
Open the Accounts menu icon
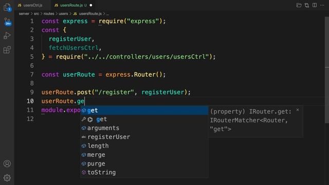click(x=7, y=163)
